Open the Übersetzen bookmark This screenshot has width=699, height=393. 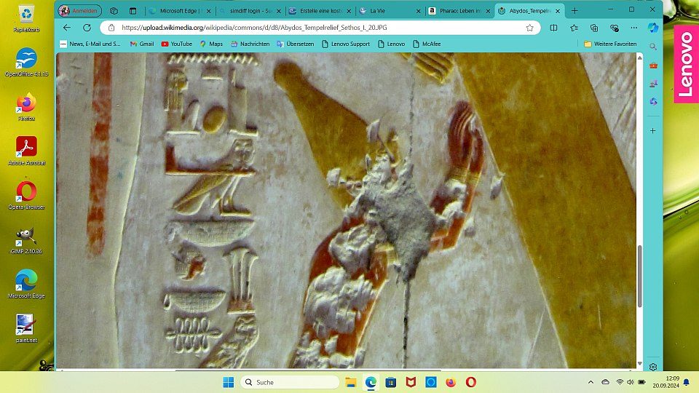pos(295,44)
